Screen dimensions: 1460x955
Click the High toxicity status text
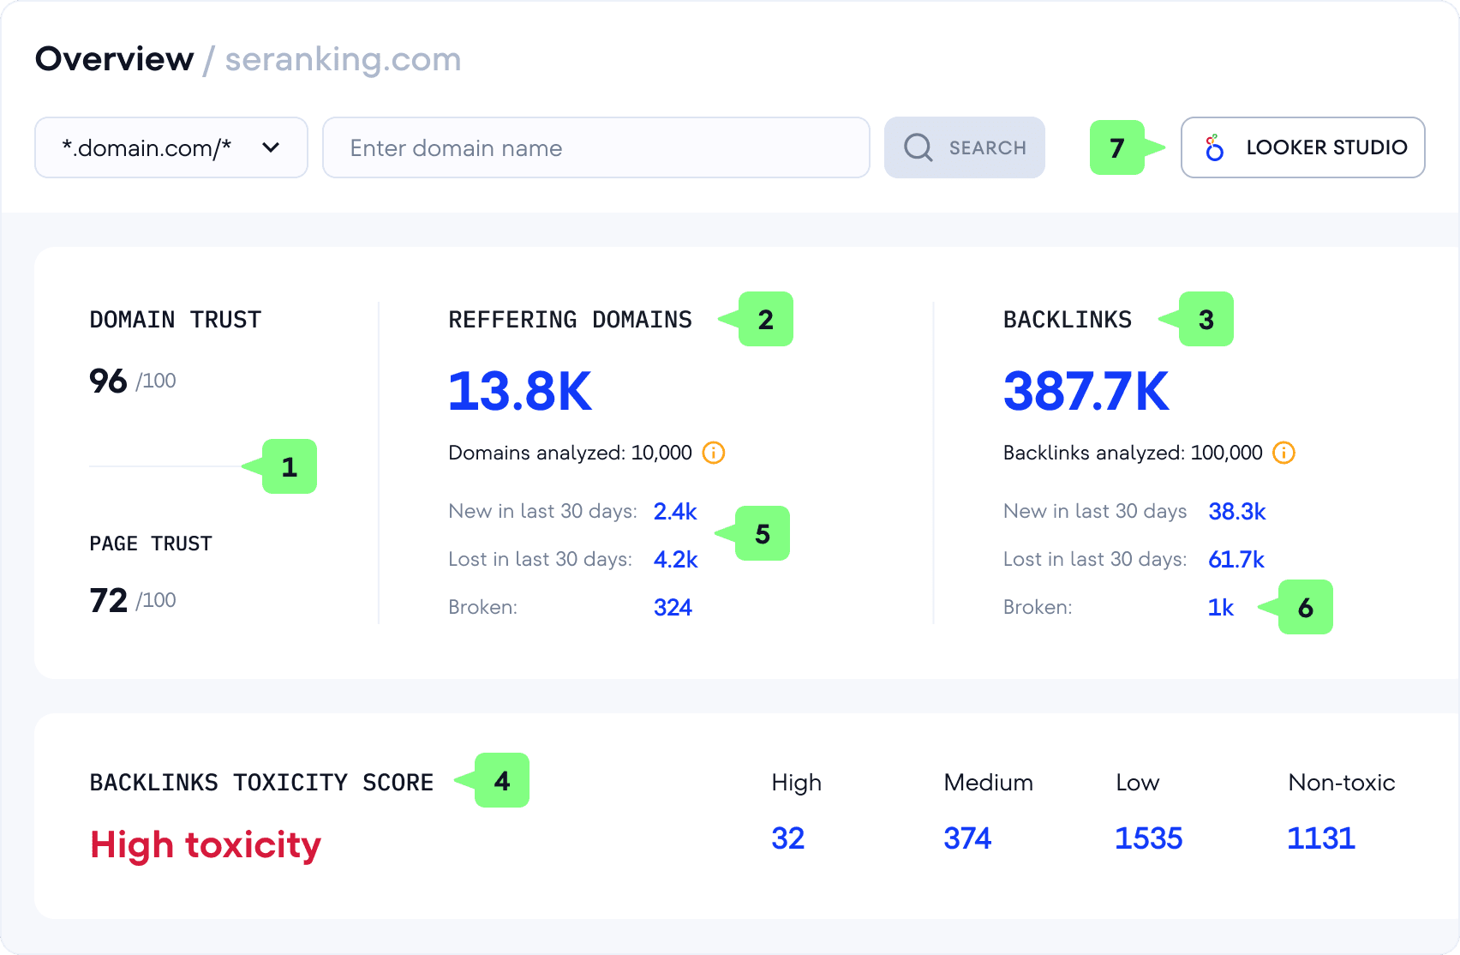206,845
